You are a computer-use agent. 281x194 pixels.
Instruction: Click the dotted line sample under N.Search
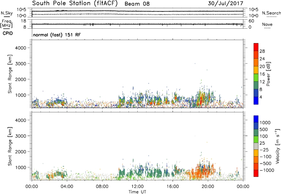(x=272, y=17)
